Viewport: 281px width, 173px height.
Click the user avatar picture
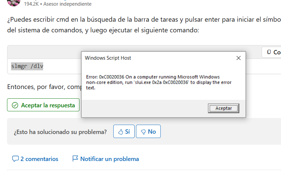(14, 3)
